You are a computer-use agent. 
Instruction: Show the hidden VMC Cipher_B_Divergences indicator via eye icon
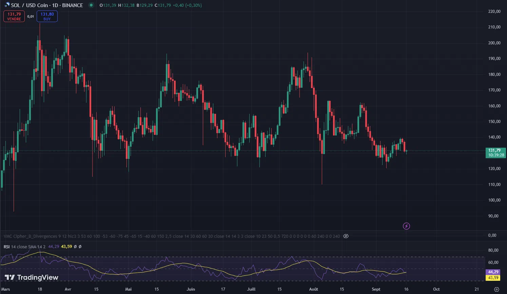[x=346, y=236]
